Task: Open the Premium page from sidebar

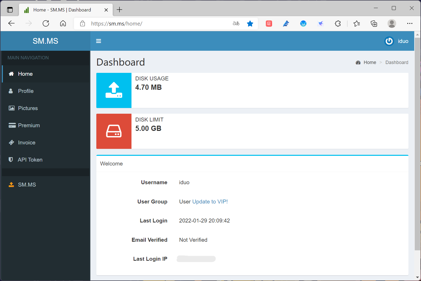Action: point(29,125)
